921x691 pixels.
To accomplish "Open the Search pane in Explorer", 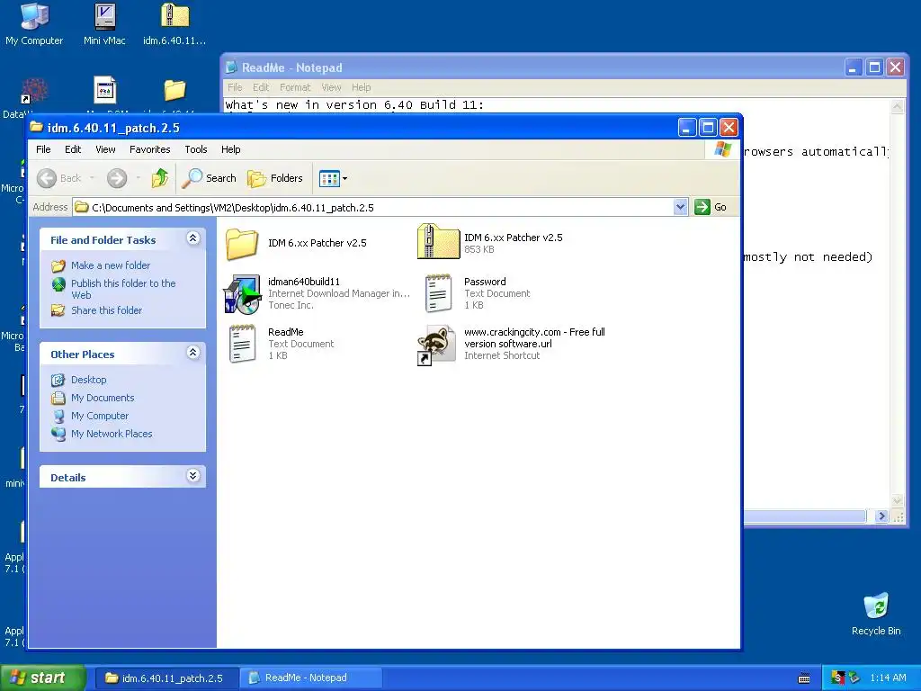I will 209,178.
